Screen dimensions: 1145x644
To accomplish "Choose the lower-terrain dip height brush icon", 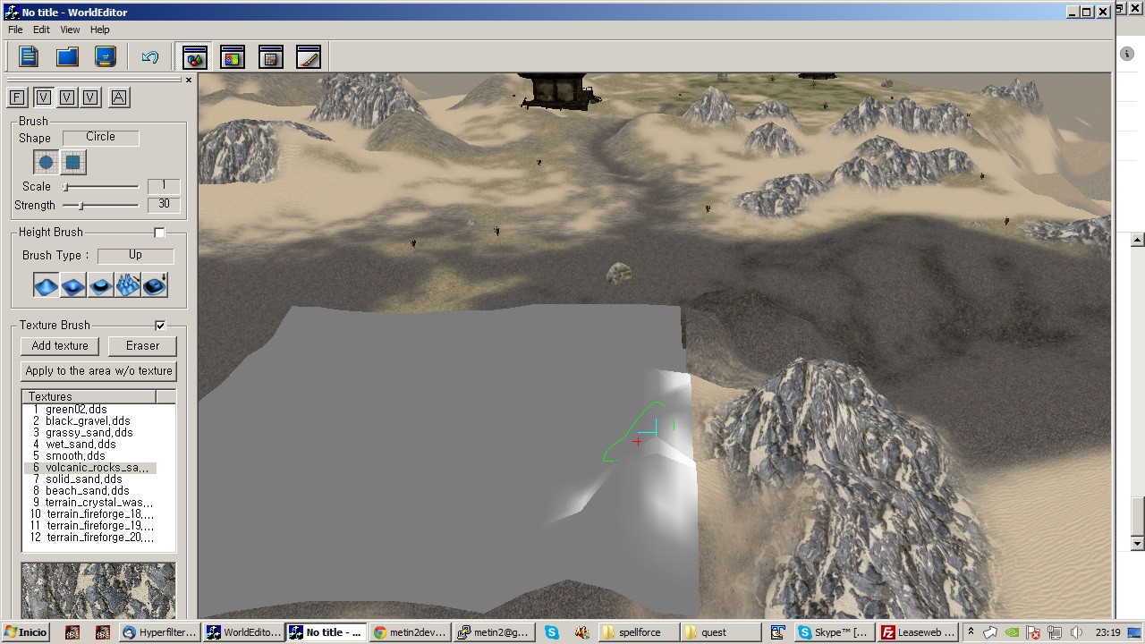I will (73, 286).
